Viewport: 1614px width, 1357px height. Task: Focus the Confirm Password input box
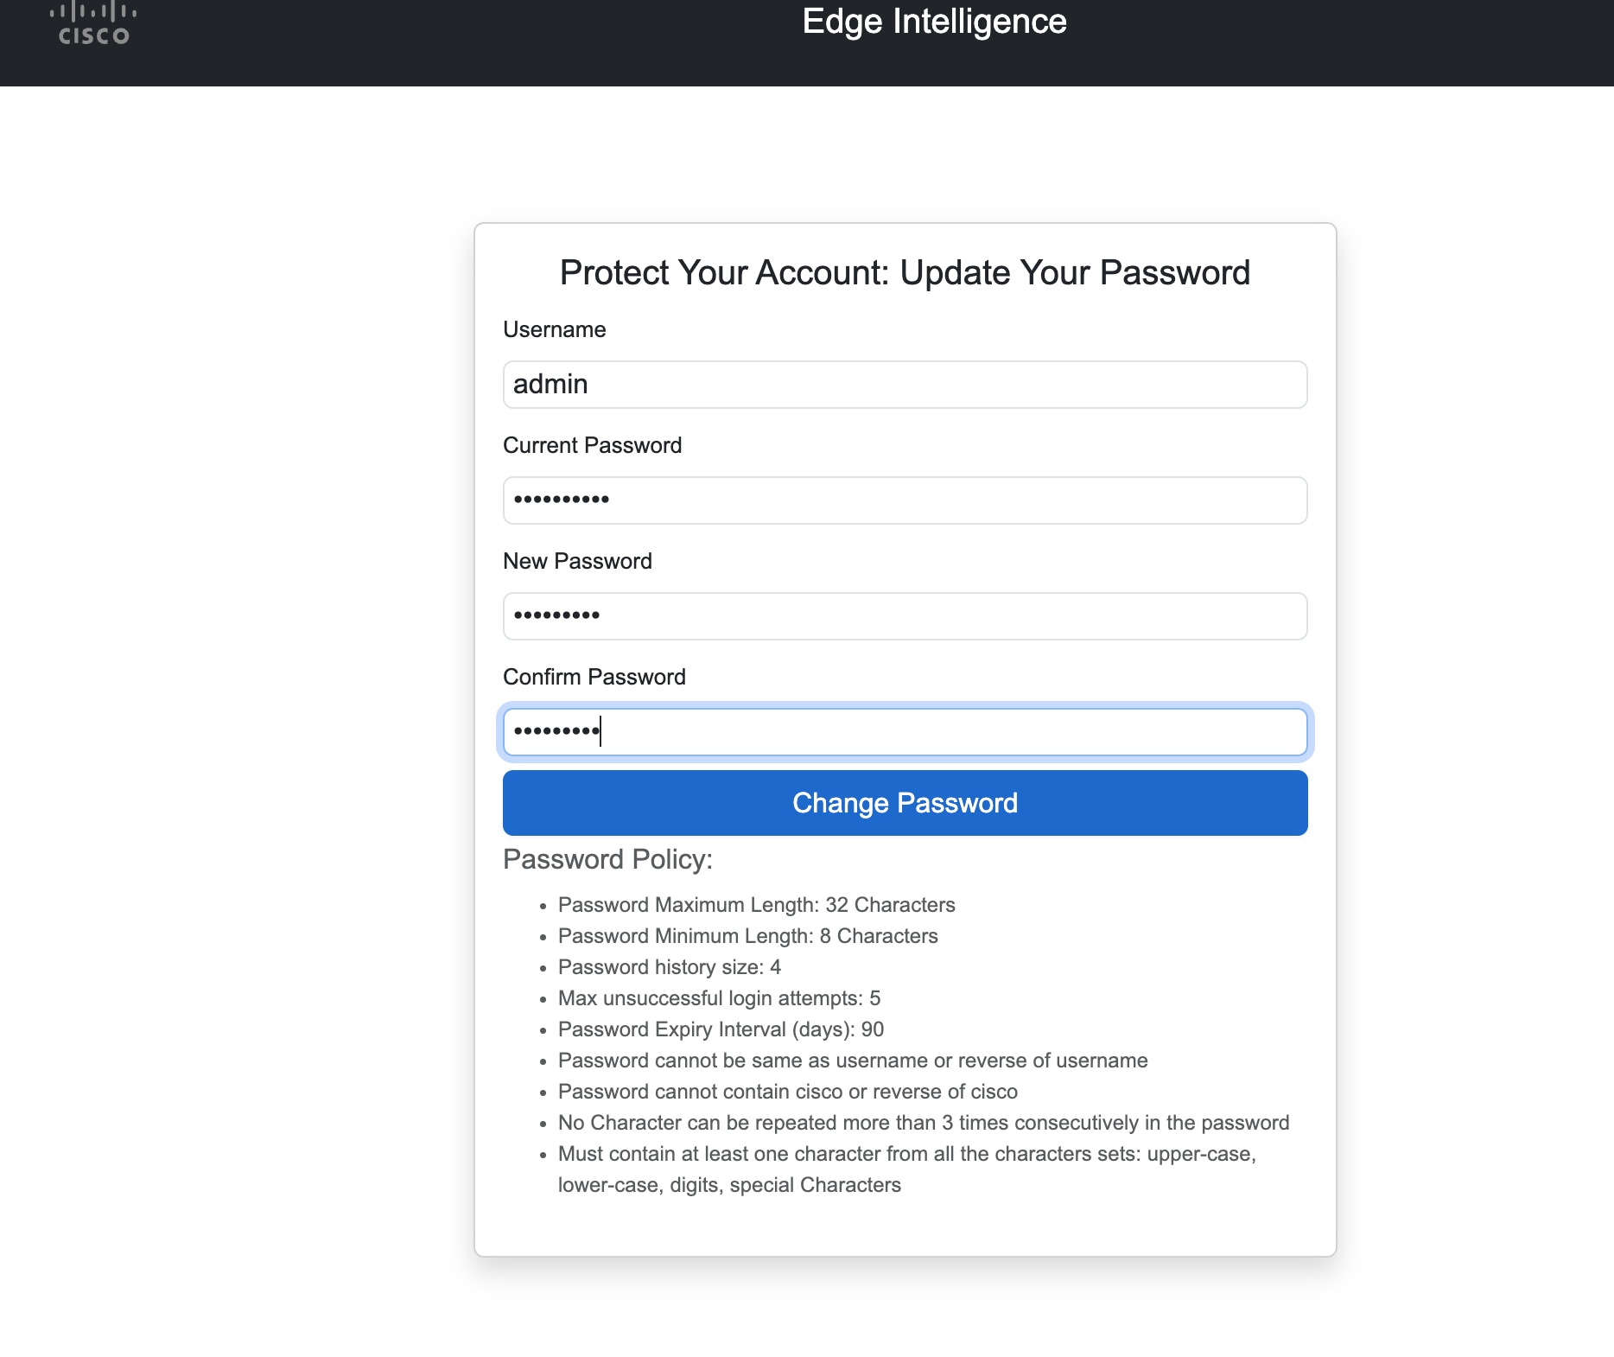pyautogui.click(x=905, y=732)
